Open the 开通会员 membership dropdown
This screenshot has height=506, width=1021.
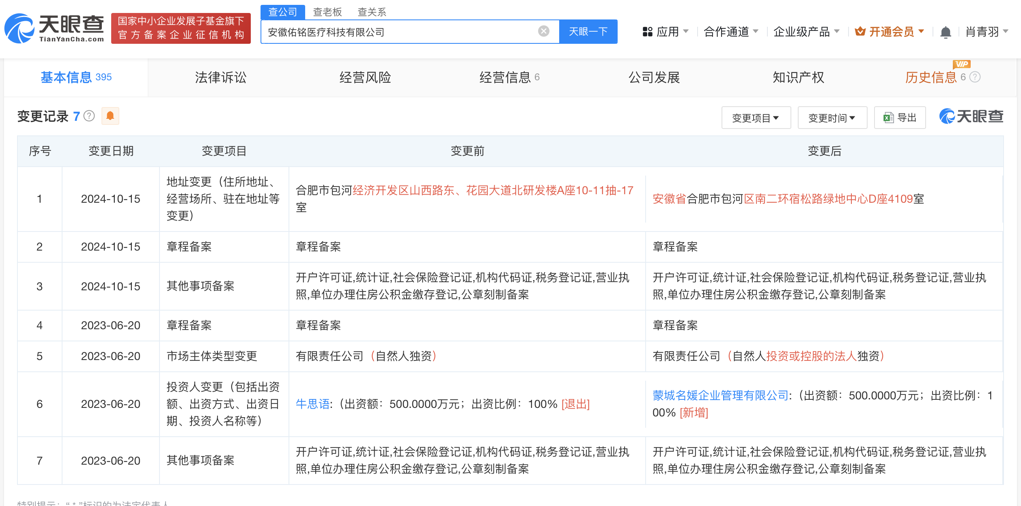[890, 32]
